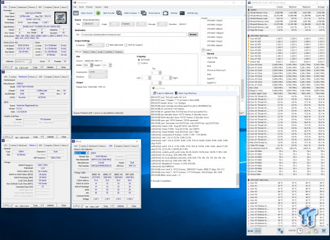Select the iPhone & iPod touch preset

pos(216,70)
